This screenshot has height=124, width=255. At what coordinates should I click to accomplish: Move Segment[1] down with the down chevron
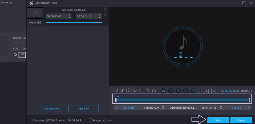[x=105, y=15]
